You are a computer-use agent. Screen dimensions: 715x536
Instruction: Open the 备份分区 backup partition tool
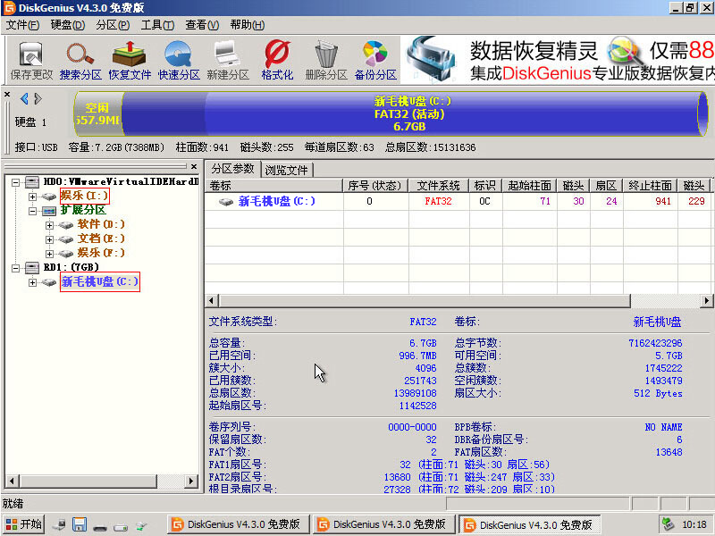[x=375, y=60]
